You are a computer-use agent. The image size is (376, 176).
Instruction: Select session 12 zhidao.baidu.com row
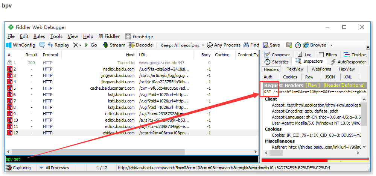tap(132, 133)
